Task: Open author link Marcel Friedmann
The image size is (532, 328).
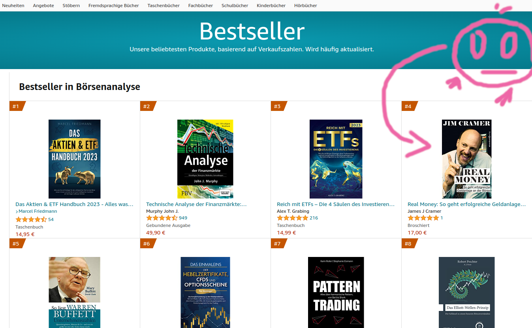Action: click(x=38, y=211)
